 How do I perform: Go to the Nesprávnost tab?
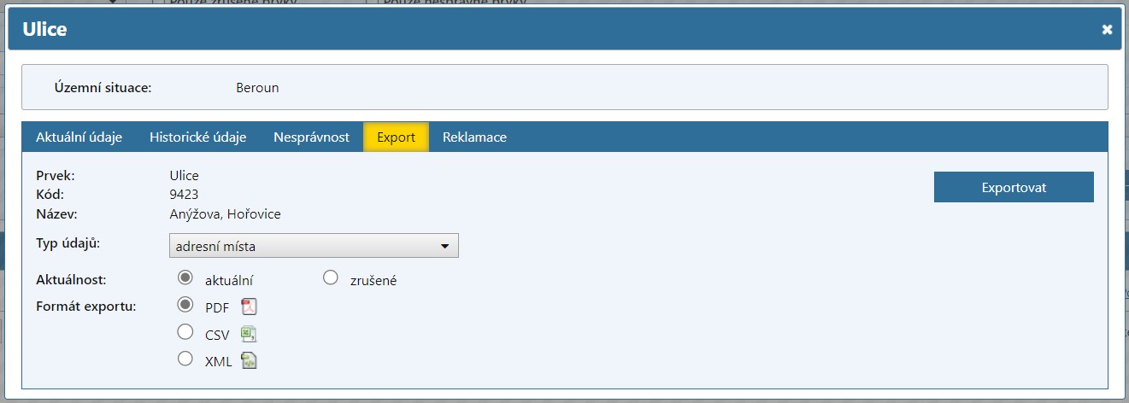(x=311, y=137)
